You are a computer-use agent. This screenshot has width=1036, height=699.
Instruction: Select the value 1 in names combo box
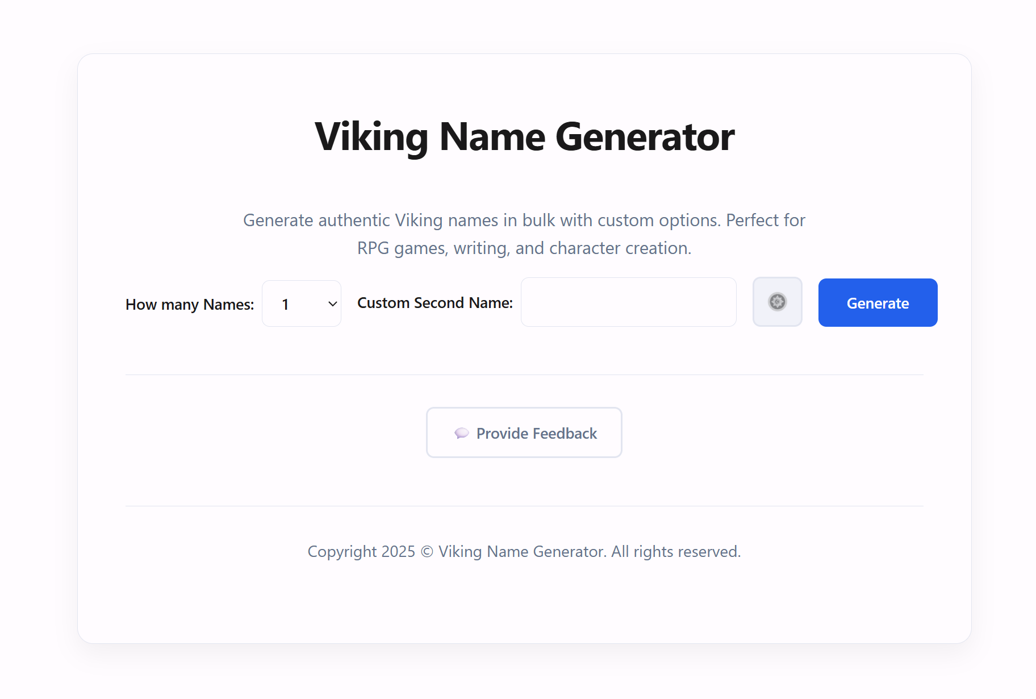286,305
